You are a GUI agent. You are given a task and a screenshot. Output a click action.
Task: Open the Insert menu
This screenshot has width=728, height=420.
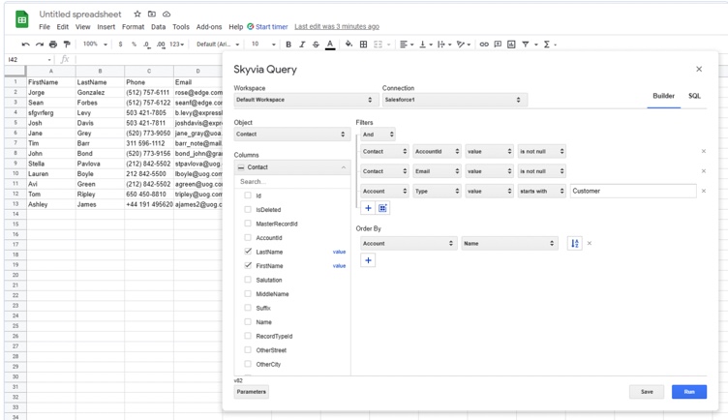coord(106,27)
